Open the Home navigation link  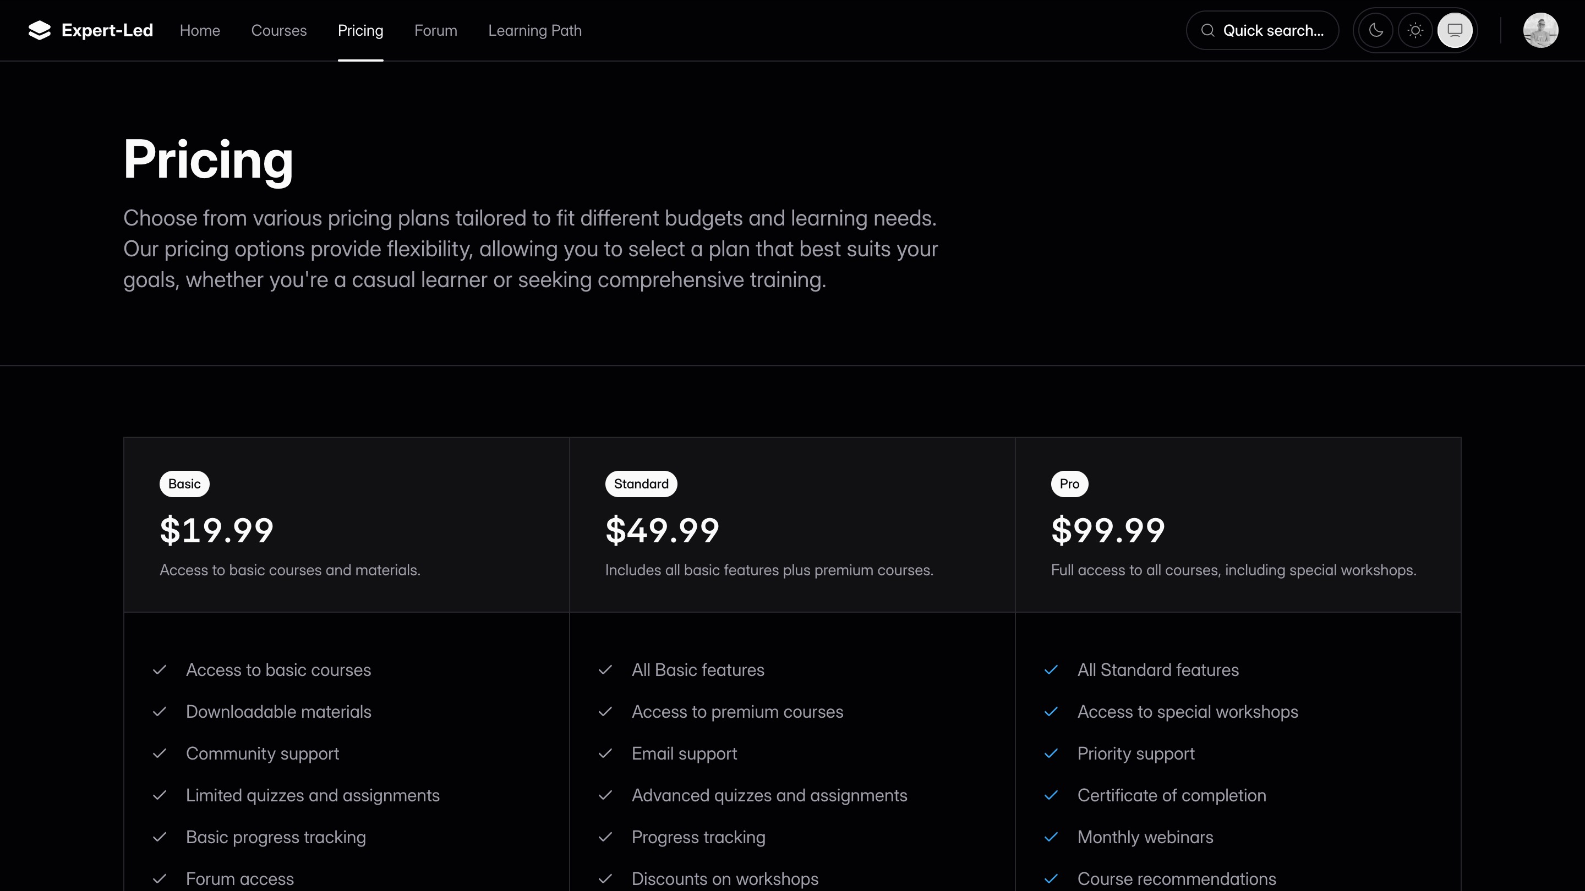(x=199, y=30)
